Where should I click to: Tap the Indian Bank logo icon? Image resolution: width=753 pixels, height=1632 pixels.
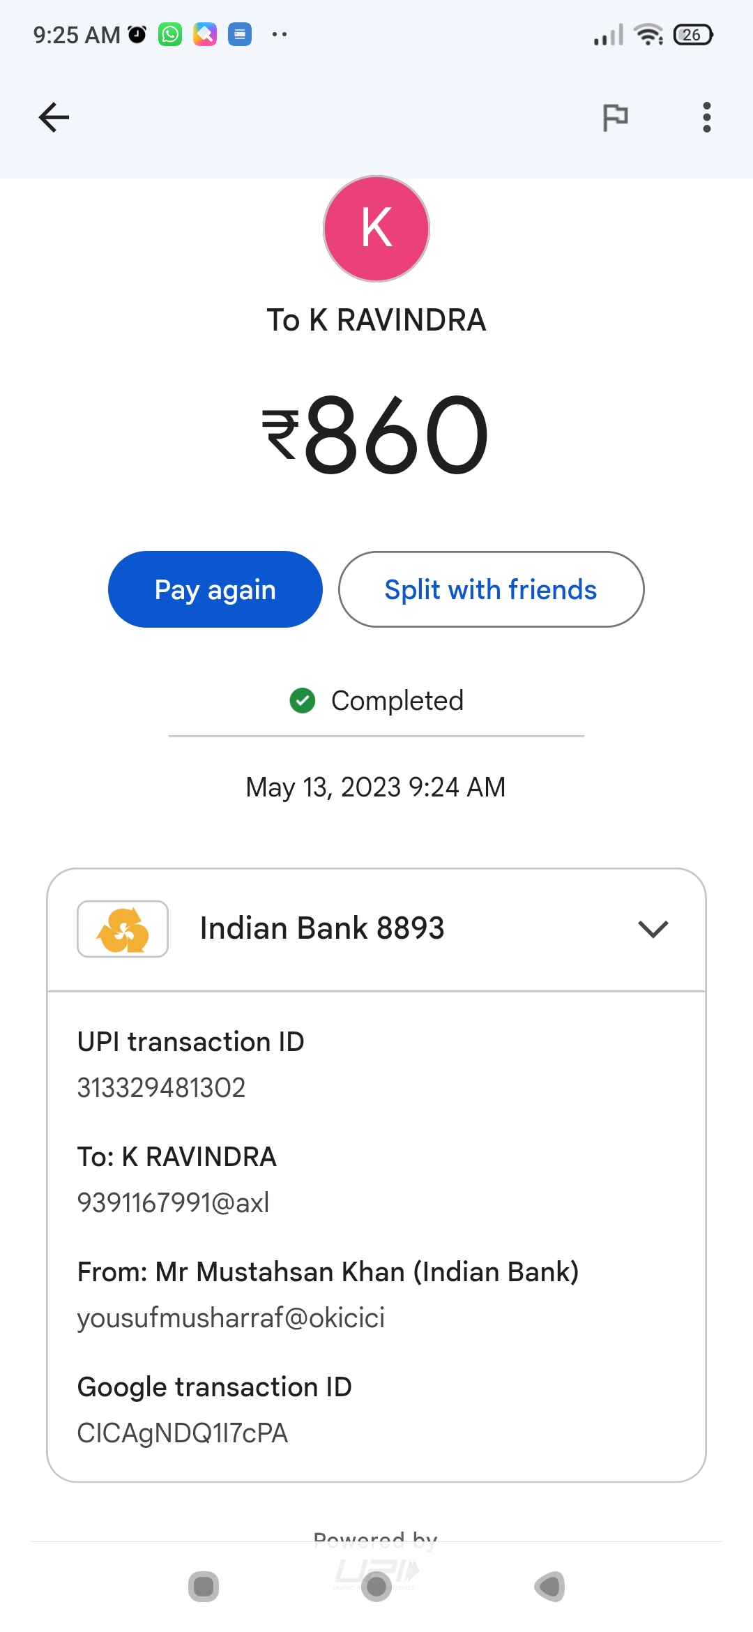[x=123, y=929]
